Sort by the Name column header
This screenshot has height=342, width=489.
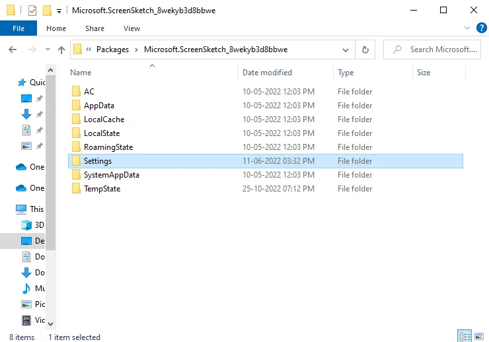(153, 73)
